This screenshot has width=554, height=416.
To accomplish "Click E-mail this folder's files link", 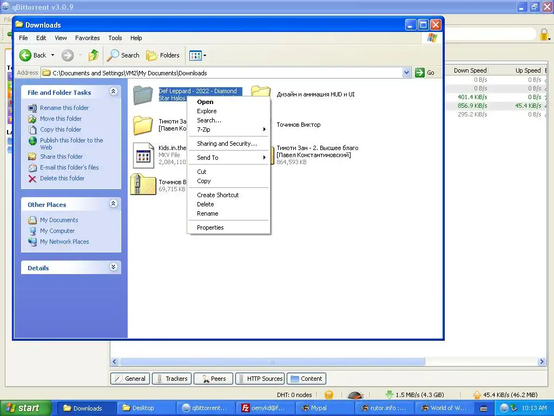I will click(69, 167).
